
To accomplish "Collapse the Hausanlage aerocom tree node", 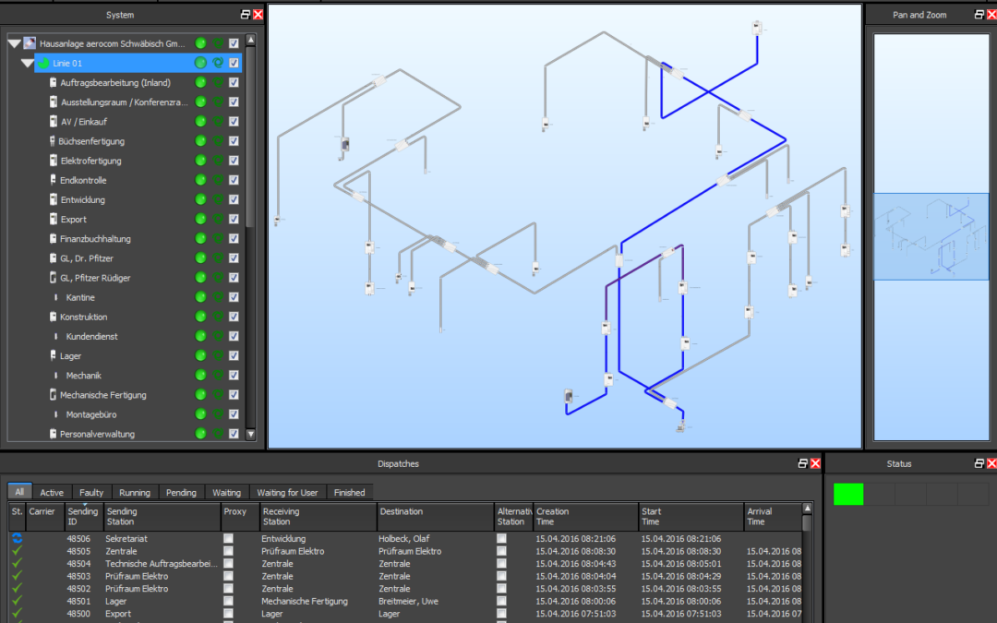I will (x=14, y=43).
